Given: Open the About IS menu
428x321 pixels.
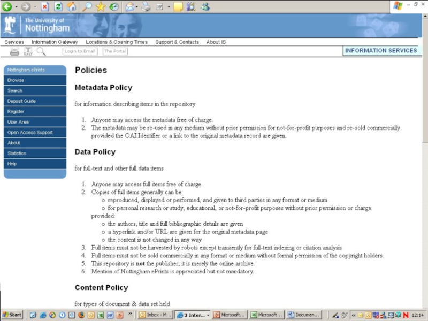Looking at the screenshot, I should (216, 42).
